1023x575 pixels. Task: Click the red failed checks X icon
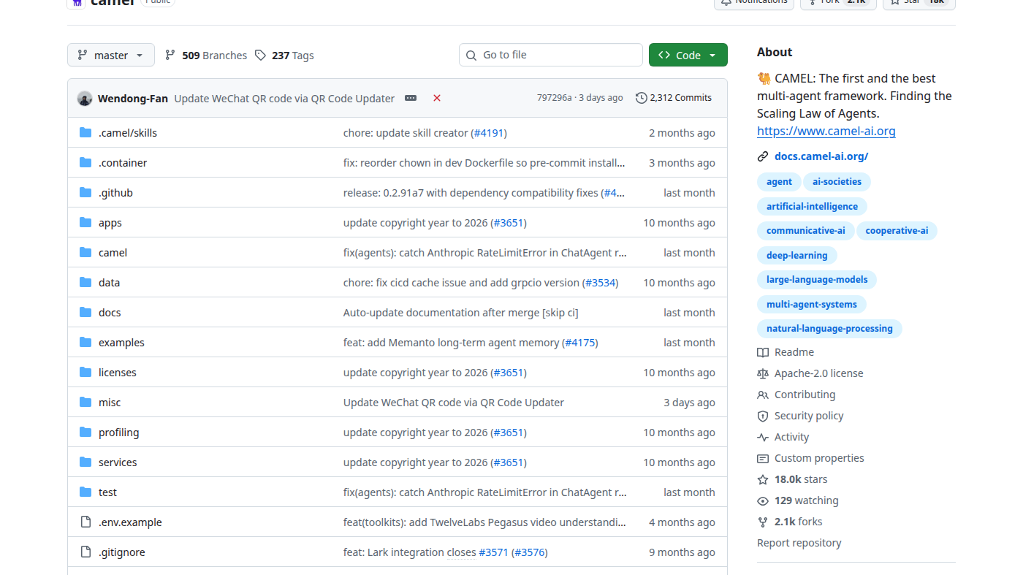(x=437, y=98)
